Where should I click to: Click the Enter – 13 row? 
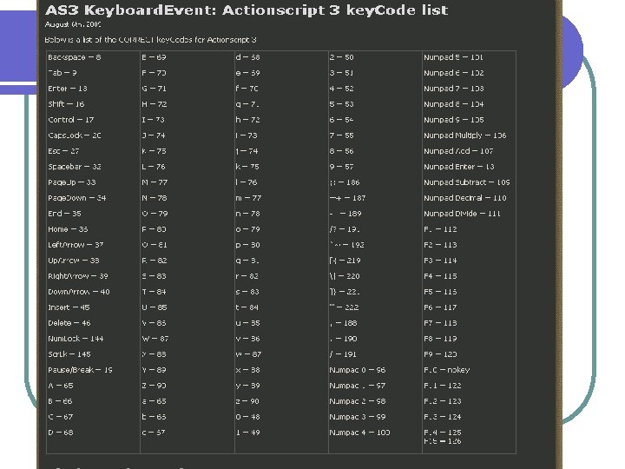click(68, 89)
